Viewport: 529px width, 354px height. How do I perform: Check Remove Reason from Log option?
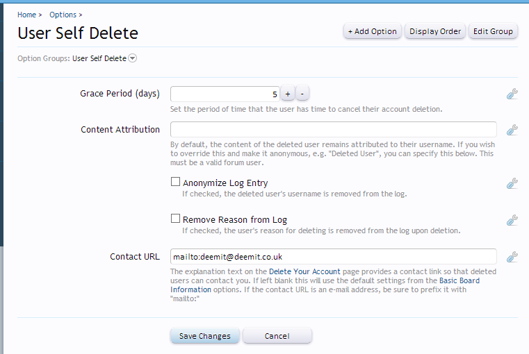(176, 219)
